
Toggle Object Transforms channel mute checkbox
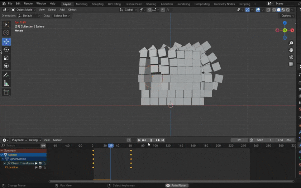tap(40, 163)
